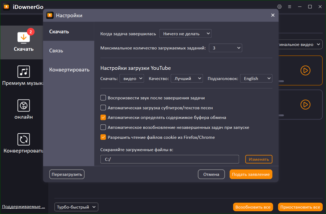Click the Приостановить все button
This screenshot has width=326, height=214.
[x=300, y=207]
